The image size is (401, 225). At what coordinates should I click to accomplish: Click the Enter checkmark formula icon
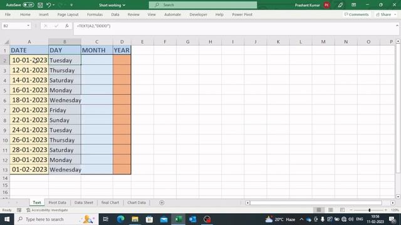(56, 26)
